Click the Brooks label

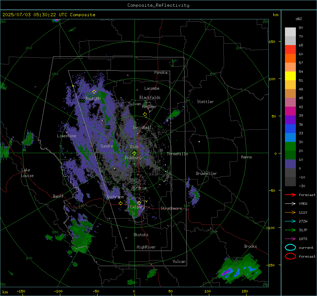(x=250, y=246)
